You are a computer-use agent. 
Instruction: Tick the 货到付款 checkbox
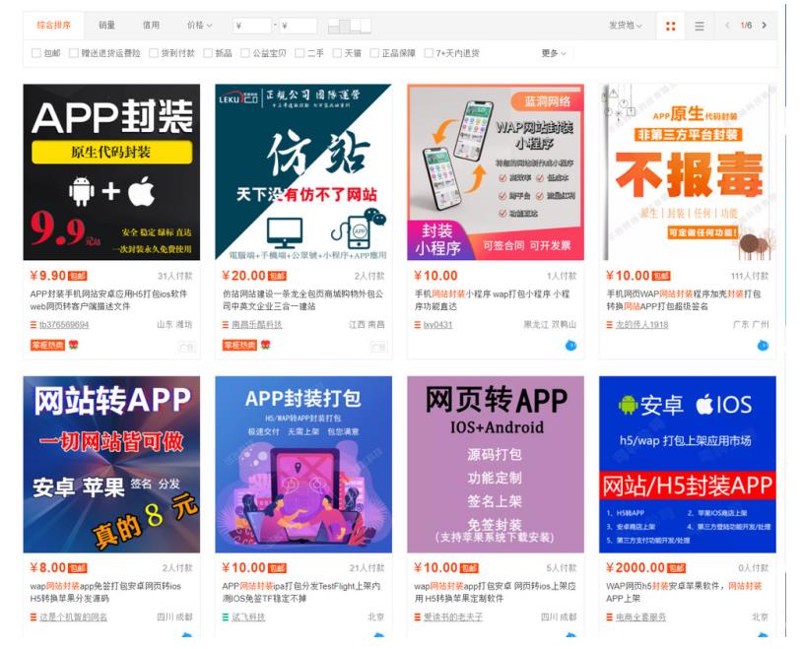[x=154, y=53]
